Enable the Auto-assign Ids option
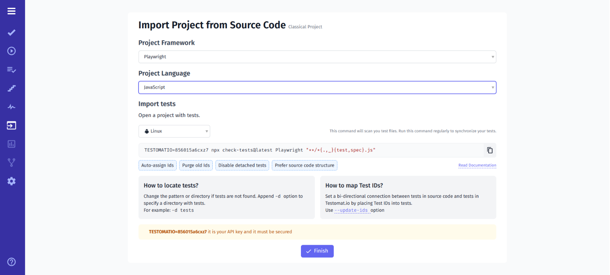 coord(157,165)
